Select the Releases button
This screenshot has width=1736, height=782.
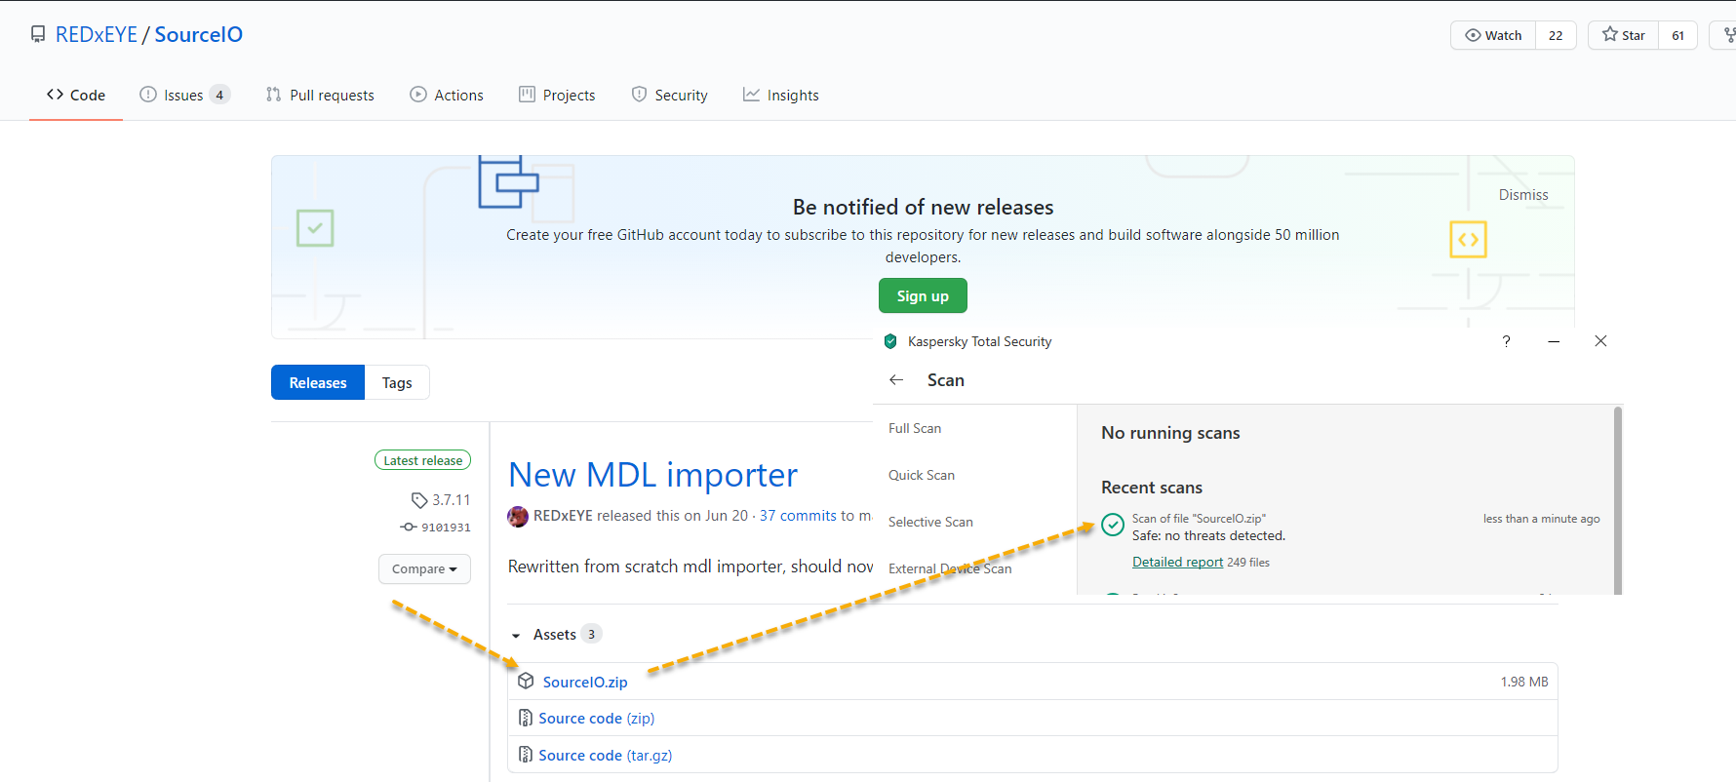coord(318,382)
